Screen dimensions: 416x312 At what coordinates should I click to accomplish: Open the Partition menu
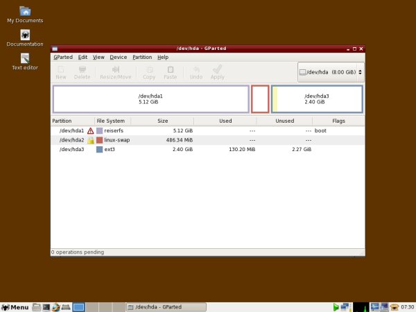(x=142, y=57)
